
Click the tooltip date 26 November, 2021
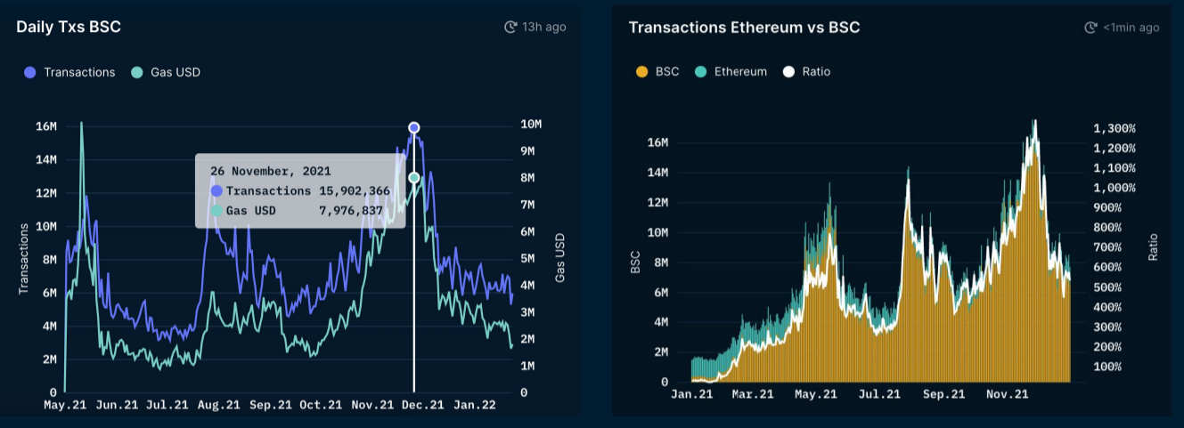click(x=270, y=170)
